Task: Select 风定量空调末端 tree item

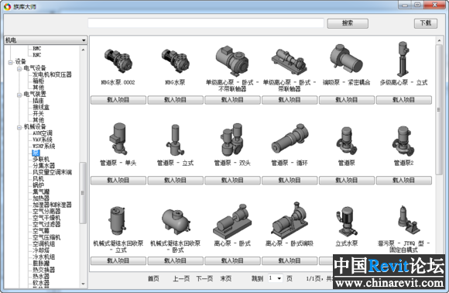Action: (x=52, y=172)
